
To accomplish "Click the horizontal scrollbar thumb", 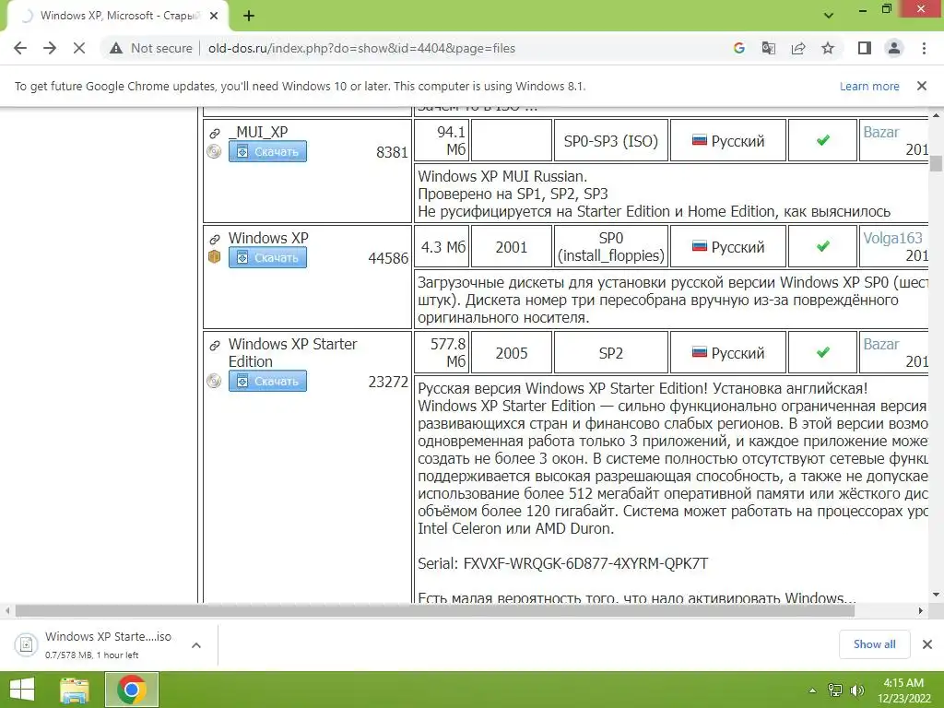I will (435, 611).
